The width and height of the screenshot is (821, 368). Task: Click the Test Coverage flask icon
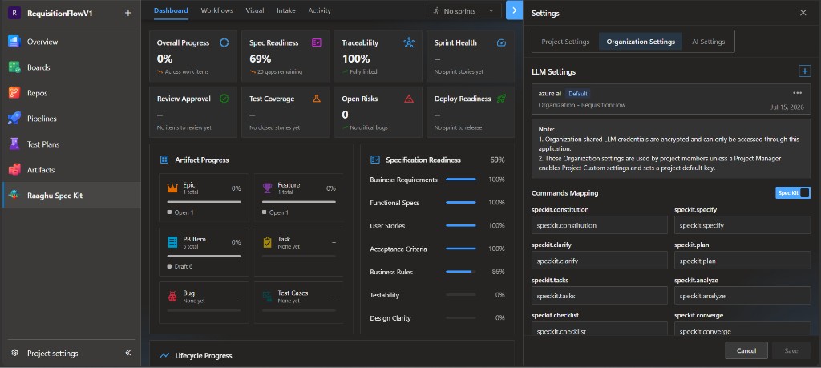[x=316, y=99]
